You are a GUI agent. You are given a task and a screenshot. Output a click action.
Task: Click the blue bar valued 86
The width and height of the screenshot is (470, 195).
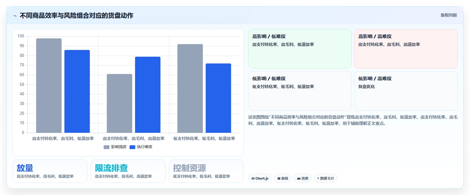click(77, 91)
